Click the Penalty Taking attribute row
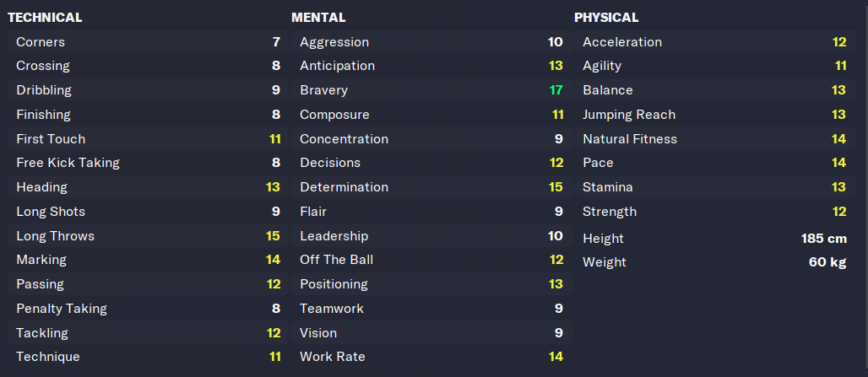The width and height of the screenshot is (868, 377). (x=148, y=309)
